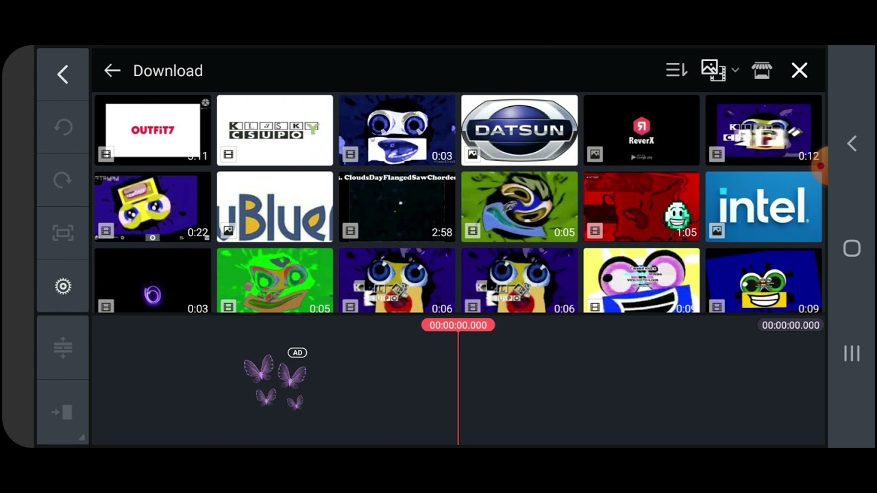Select the intel logo image

tap(764, 207)
